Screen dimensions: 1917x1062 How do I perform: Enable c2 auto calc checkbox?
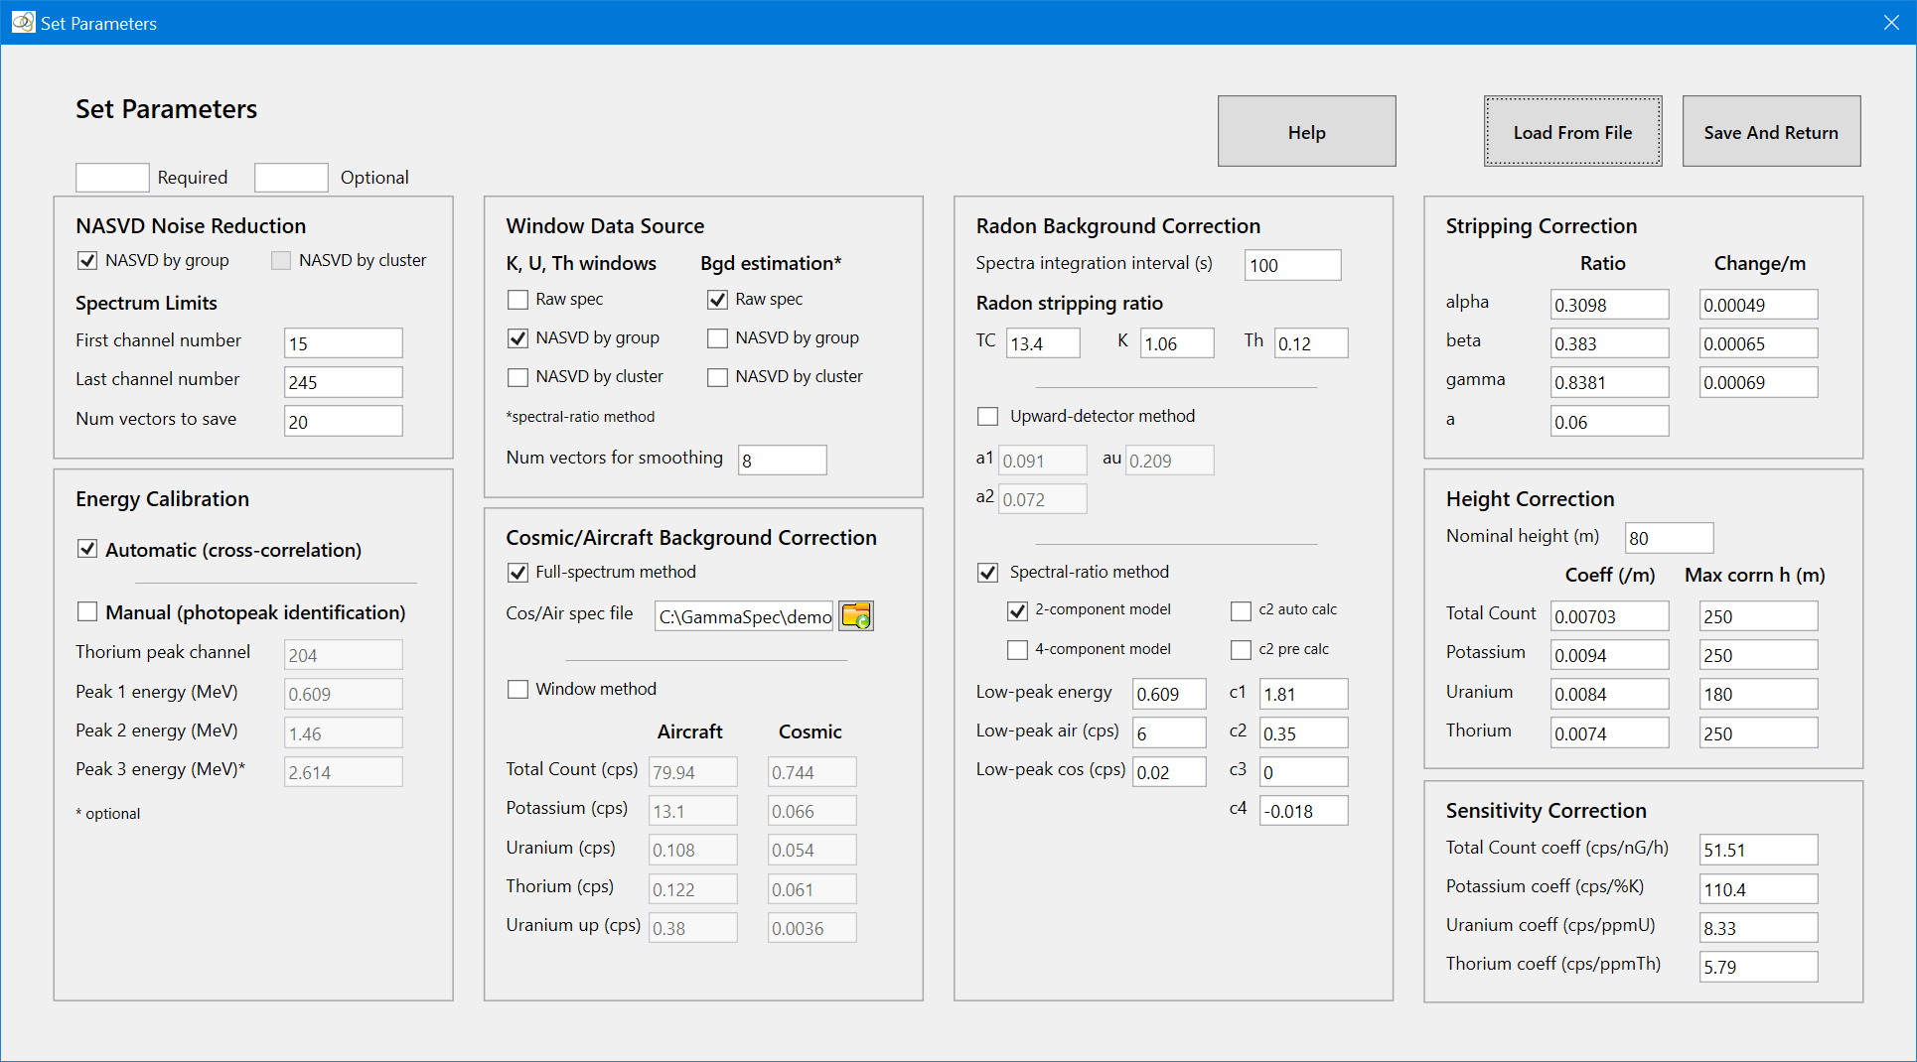point(1241,610)
